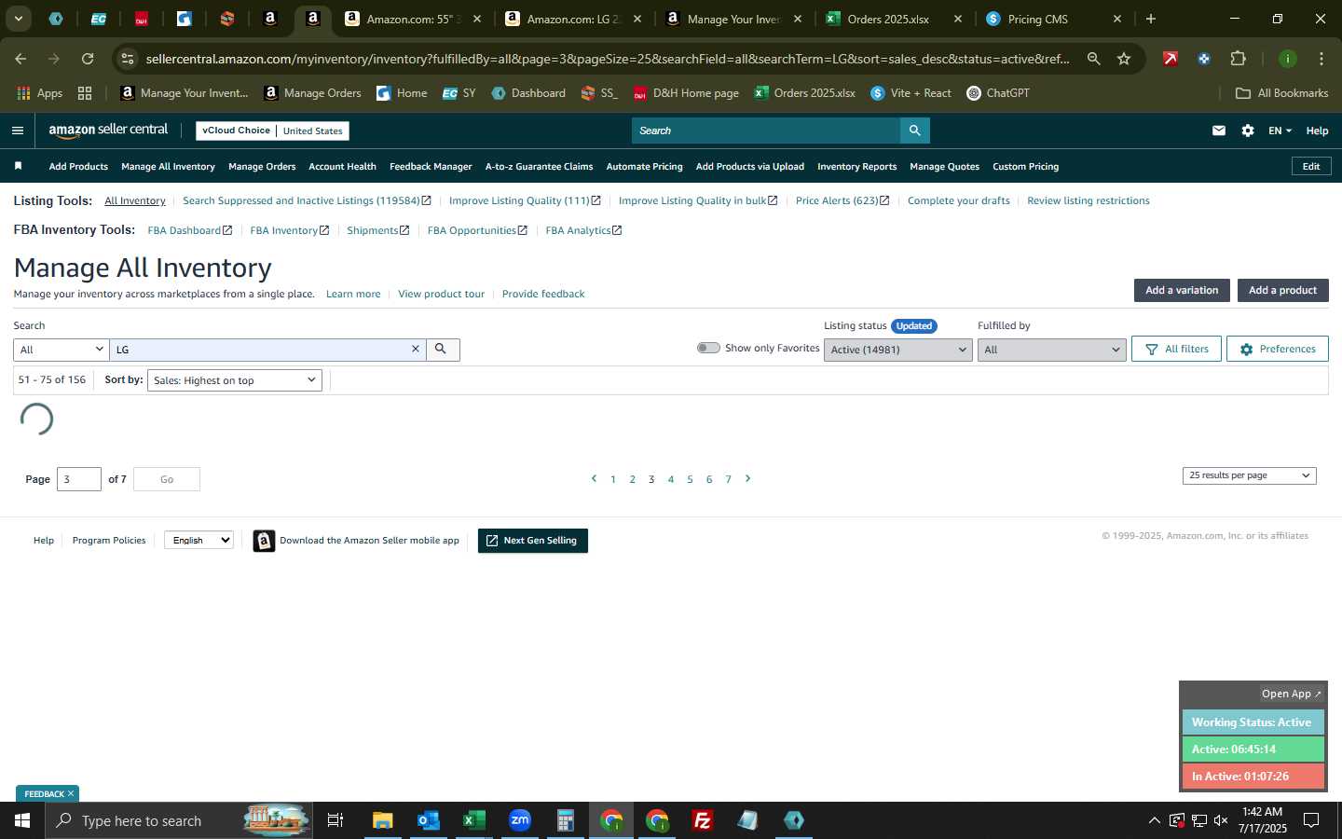This screenshot has width=1342, height=839.
Task: Go to the next page with the right arrow
Action: [747, 478]
